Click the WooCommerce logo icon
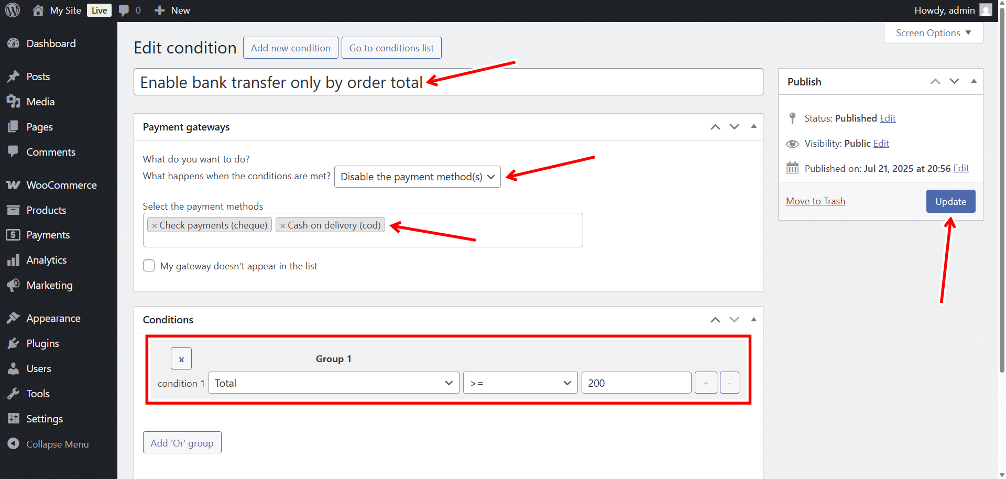The height and width of the screenshot is (479, 1006). click(x=14, y=185)
